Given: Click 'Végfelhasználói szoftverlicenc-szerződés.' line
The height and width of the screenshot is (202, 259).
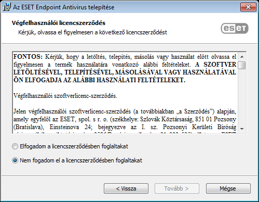Looking at the screenshot, I should pos(65,96).
